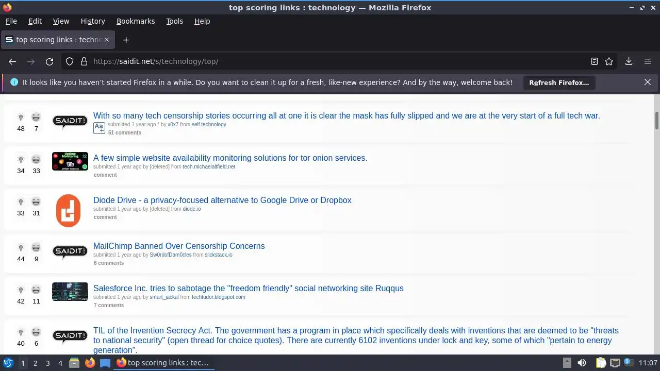Select Firefox window in taskbar
660x371 pixels.
point(164,363)
